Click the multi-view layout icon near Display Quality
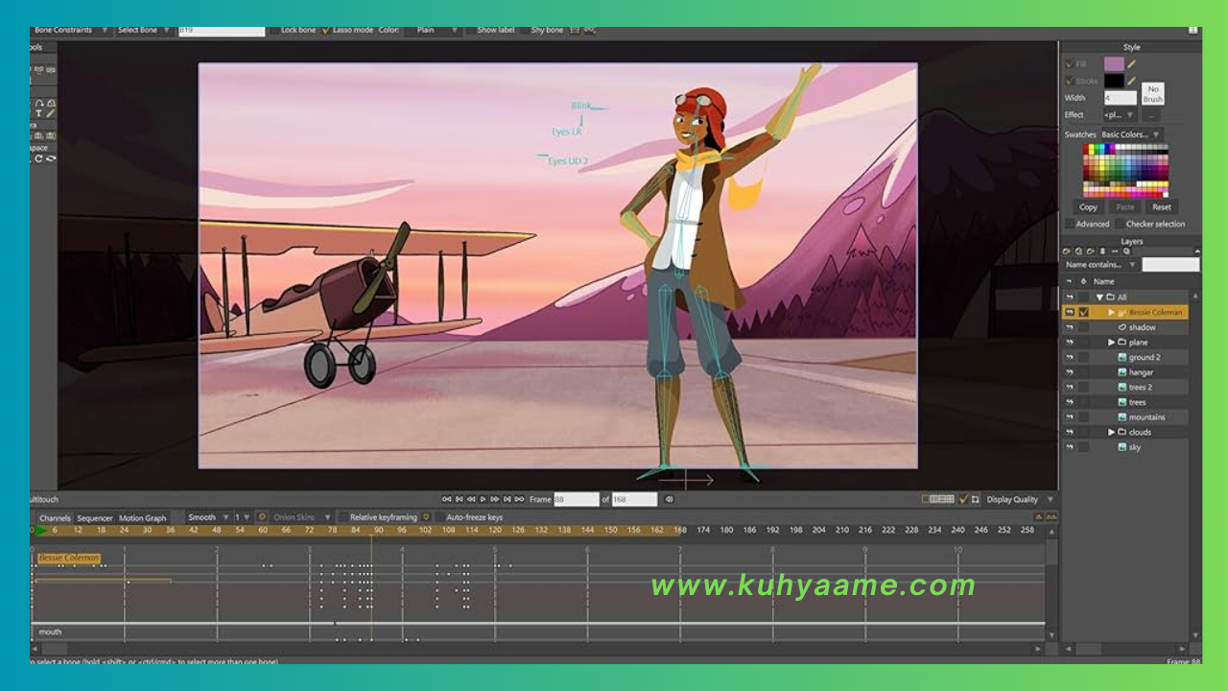The image size is (1228, 691). click(x=938, y=499)
